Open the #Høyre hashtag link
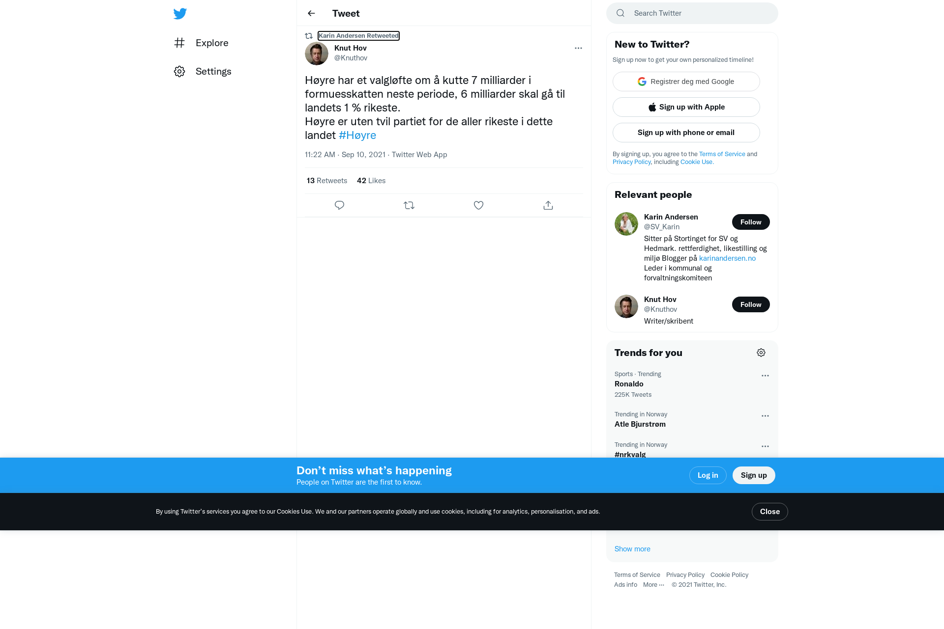 pyautogui.click(x=357, y=135)
